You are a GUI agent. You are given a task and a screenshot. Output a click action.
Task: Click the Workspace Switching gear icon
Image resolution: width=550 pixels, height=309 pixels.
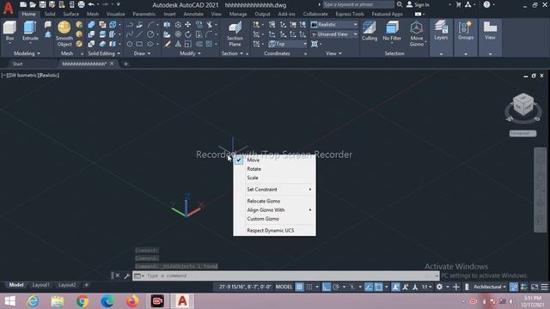[x=439, y=287]
